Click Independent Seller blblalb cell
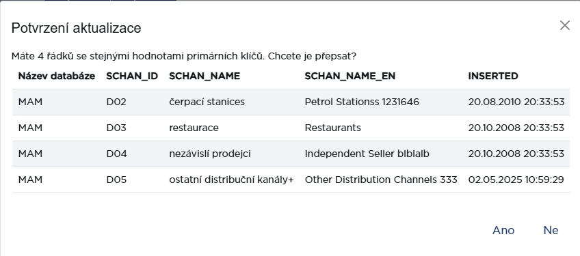Image resolution: width=580 pixels, height=256 pixels. 367,154
